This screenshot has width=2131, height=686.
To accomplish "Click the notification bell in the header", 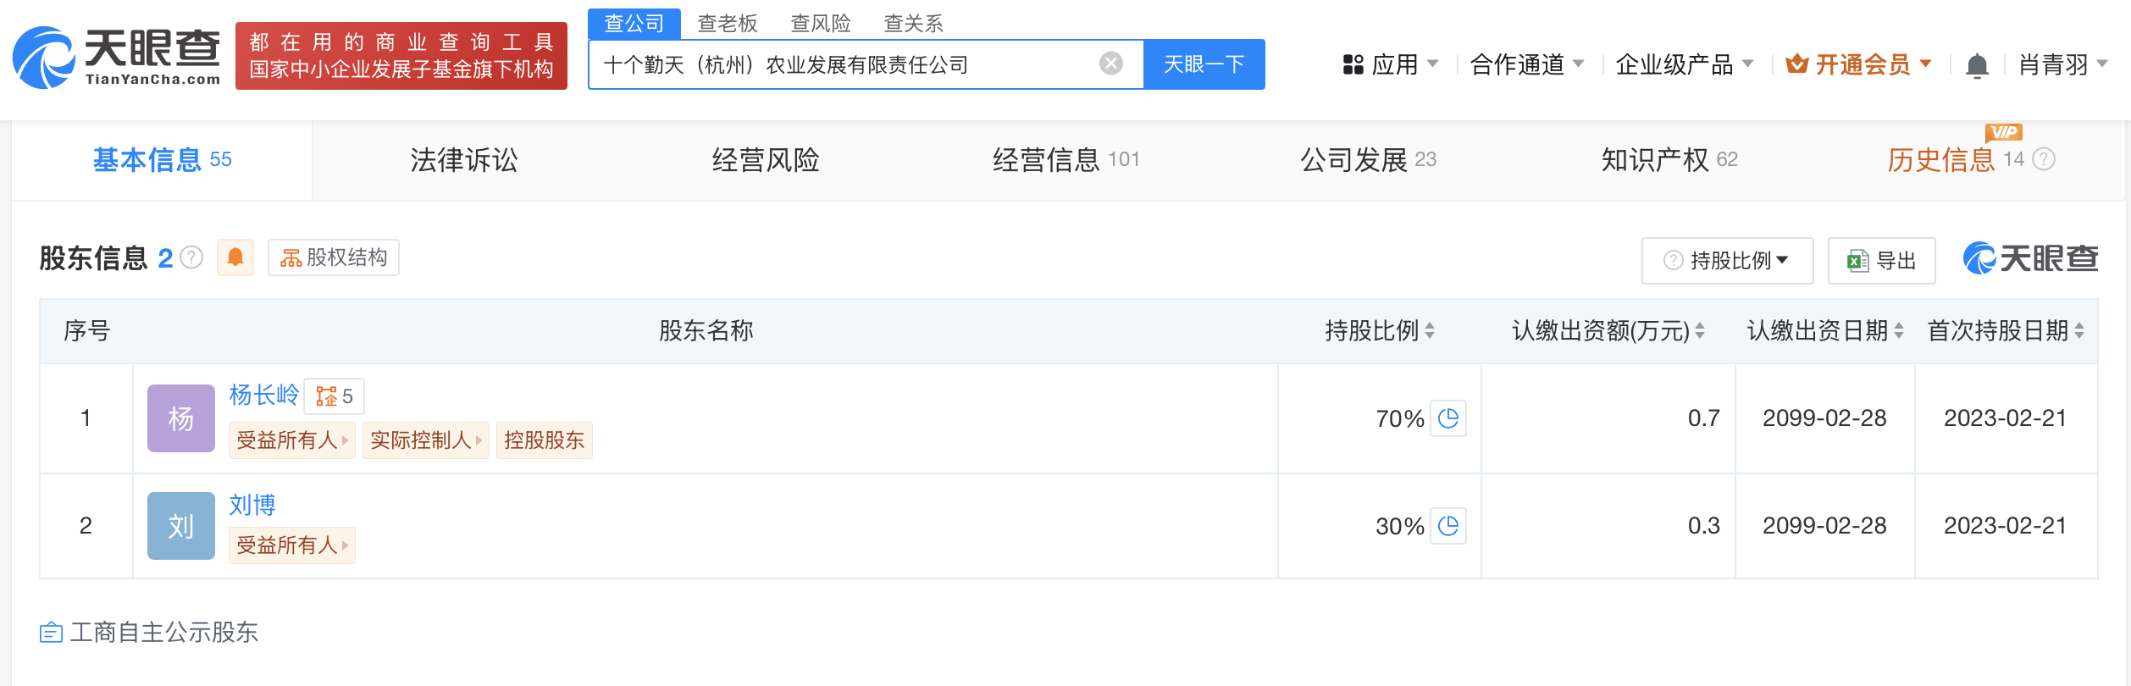I will pos(1977,65).
